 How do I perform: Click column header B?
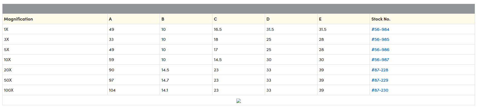[163, 19]
